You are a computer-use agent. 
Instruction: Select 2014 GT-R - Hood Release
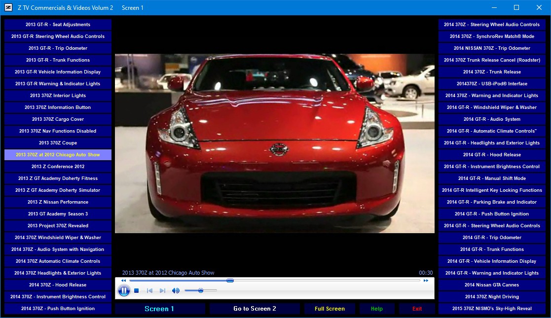[492, 155]
